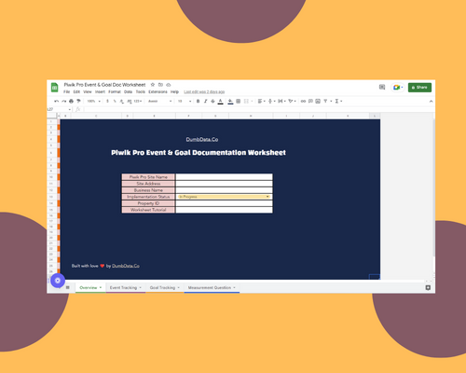Open the move-to-folder icon beside title

[x=160, y=85]
